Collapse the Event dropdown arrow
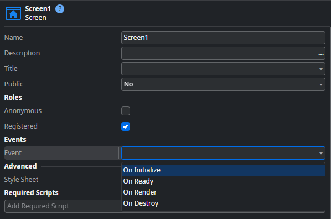This screenshot has width=331, height=219. pos(321,153)
